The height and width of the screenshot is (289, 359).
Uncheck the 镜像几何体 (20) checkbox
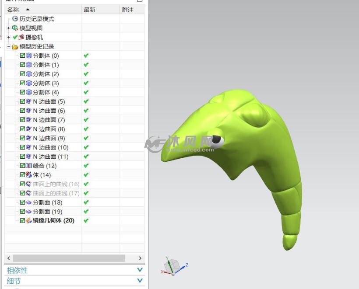pyautogui.click(x=22, y=220)
